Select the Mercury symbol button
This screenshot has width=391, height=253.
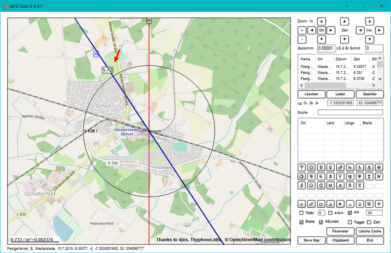pos(321,168)
